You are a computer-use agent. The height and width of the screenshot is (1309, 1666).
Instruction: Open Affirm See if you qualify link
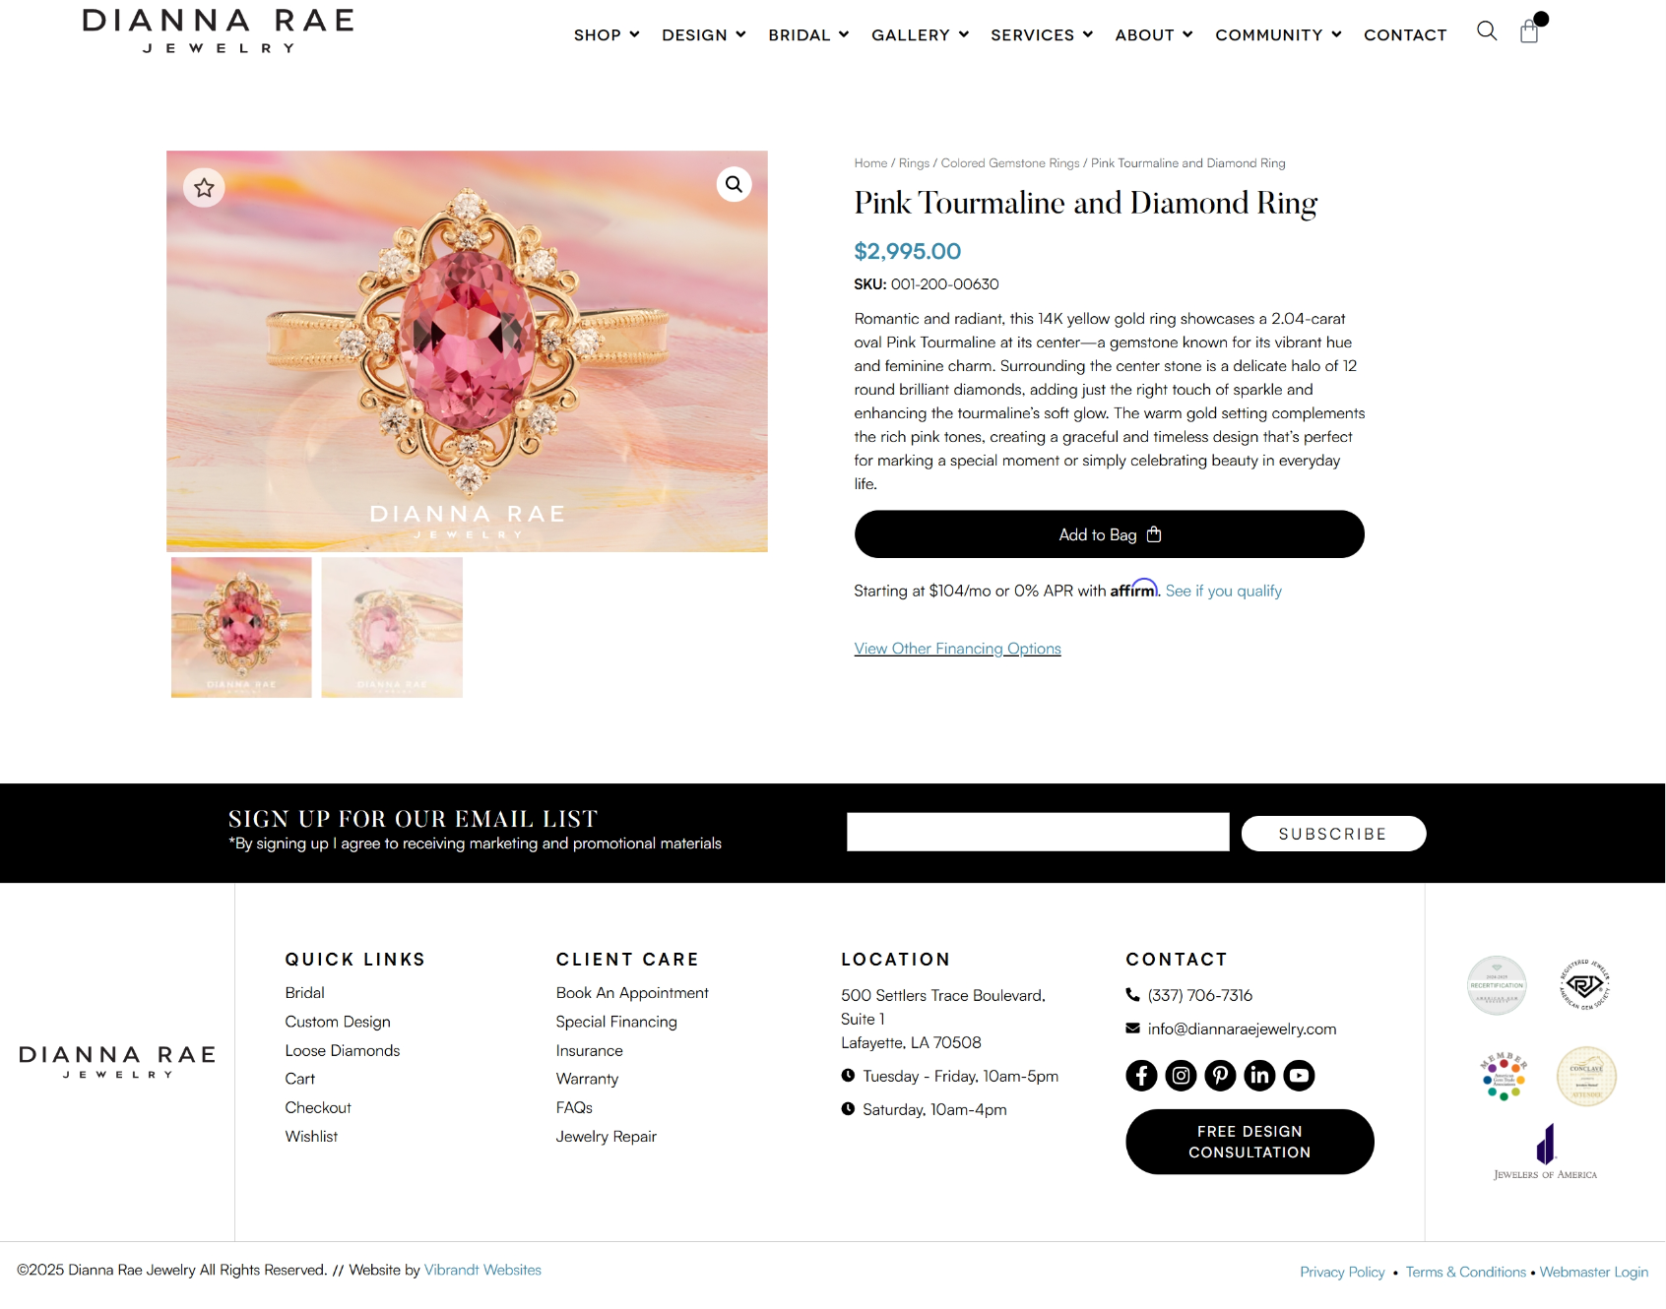point(1223,591)
